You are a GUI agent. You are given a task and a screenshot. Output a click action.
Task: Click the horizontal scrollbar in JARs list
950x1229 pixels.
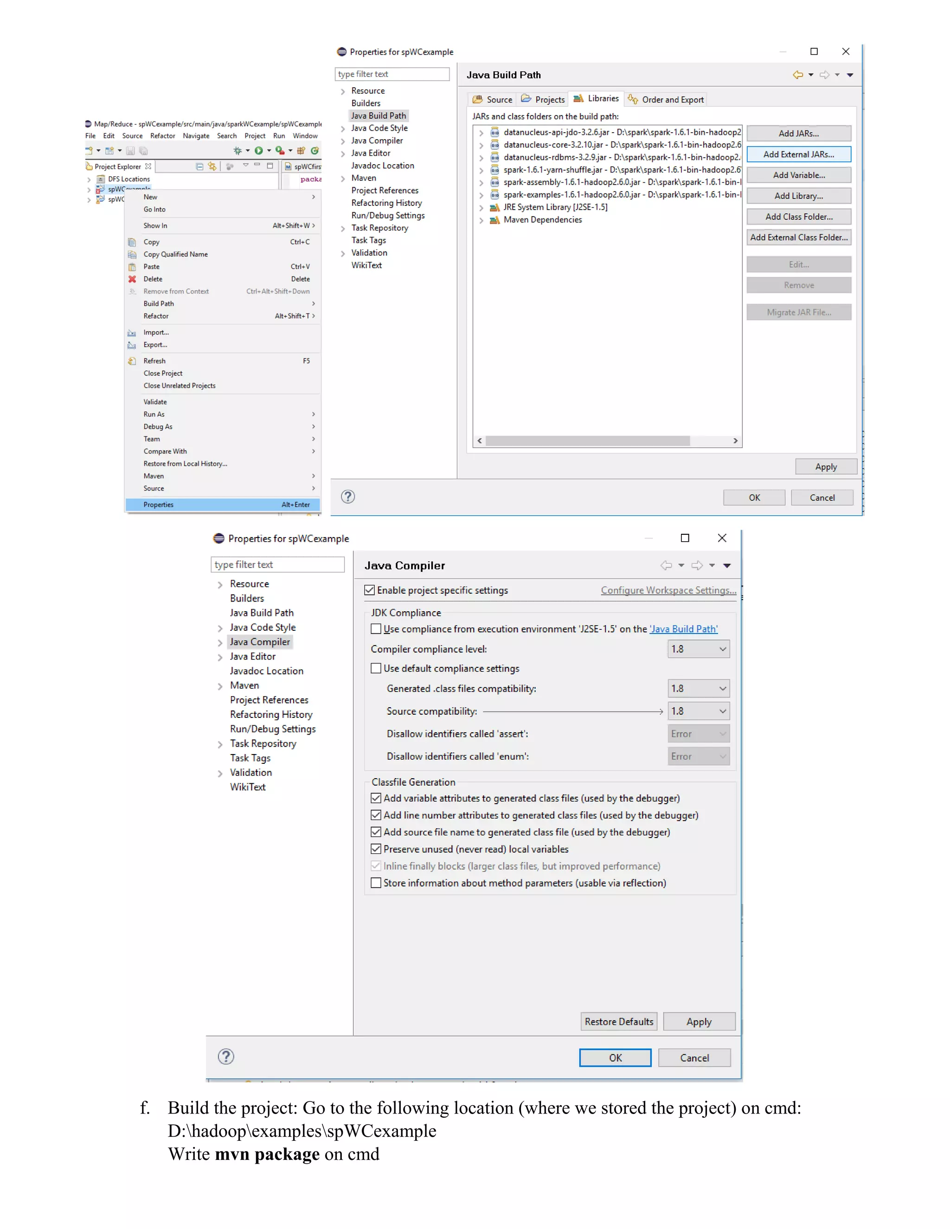(588, 441)
